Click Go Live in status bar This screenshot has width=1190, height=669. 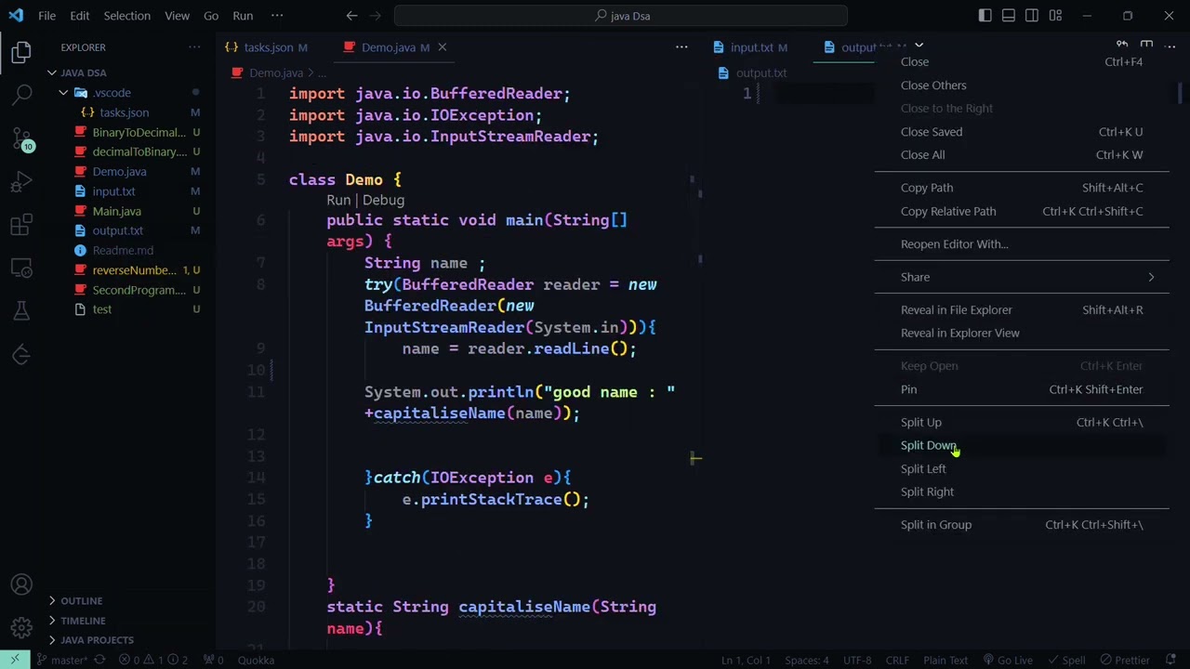[x=1008, y=660]
